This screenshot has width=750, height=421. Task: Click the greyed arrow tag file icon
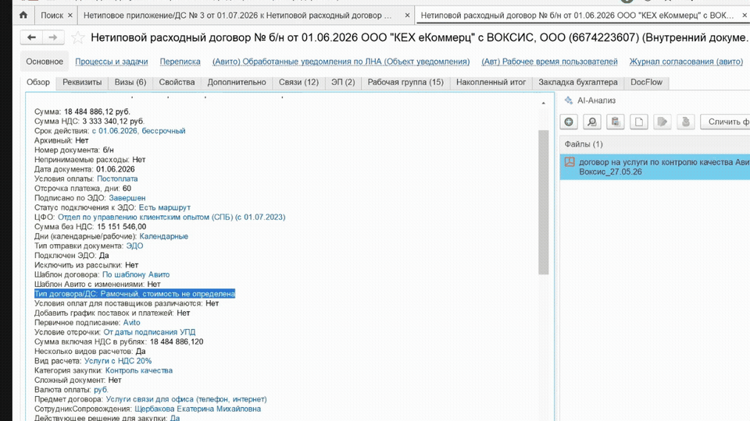662,122
